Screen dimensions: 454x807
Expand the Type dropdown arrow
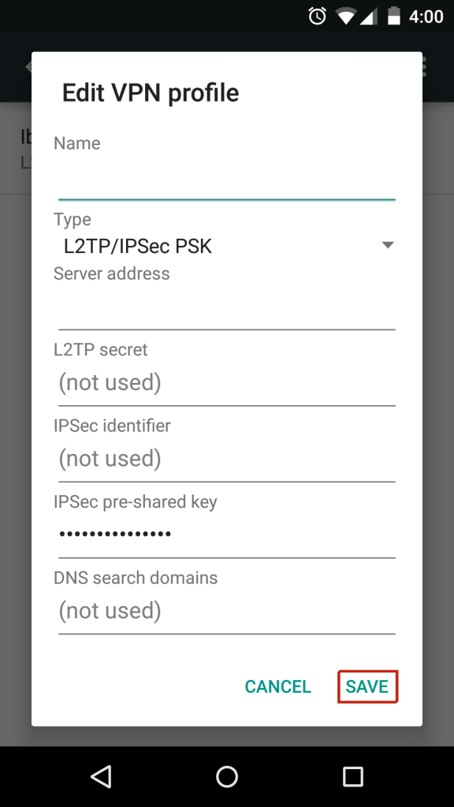388,245
